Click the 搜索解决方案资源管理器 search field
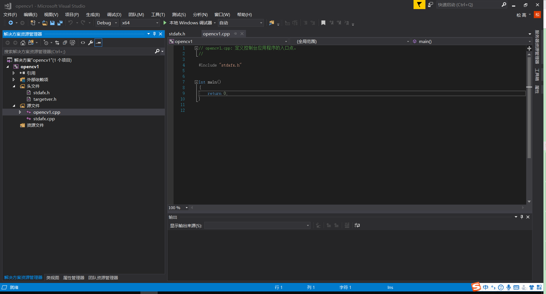This screenshot has height=294, width=546. pyautogui.click(x=79, y=51)
